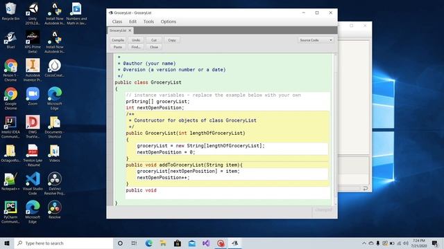The height and width of the screenshot is (249, 444).
Task: Click the XPG Prime (beta) desktop icon
Action: (x=33, y=41)
